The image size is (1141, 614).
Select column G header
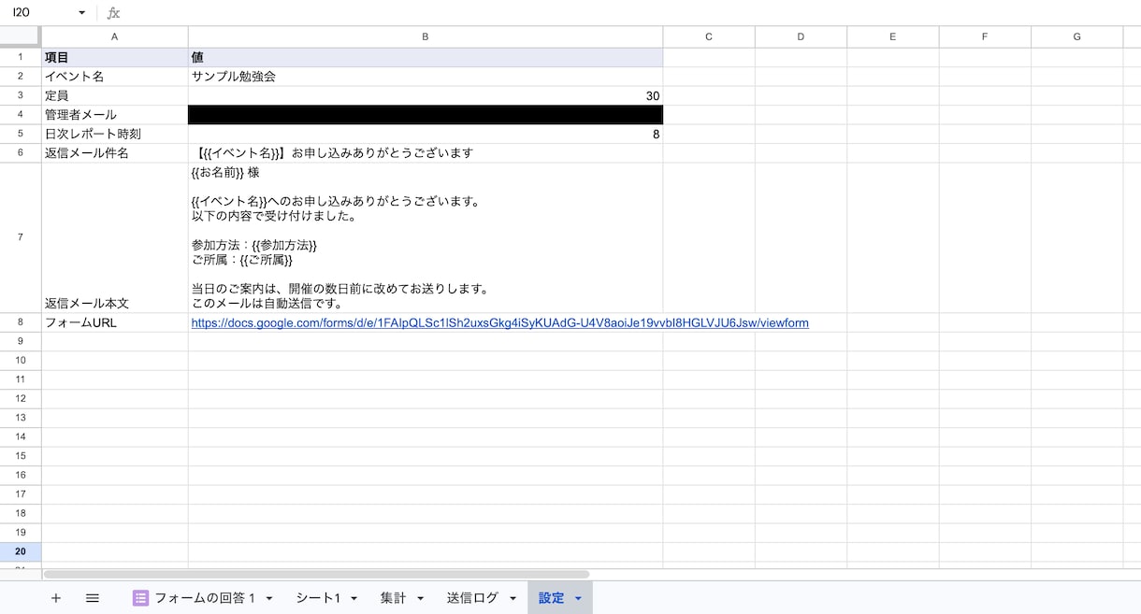1077,36
